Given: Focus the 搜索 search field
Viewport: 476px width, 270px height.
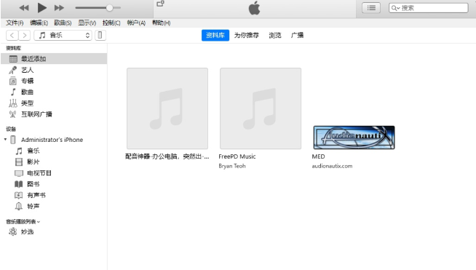Looking at the screenshot, I should 429,8.
